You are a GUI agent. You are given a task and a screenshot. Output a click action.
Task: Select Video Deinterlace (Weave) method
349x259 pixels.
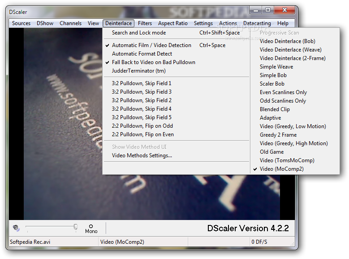coord(295,50)
